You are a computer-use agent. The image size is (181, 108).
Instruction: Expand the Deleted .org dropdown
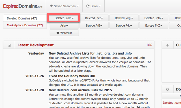[x=124, y=18]
